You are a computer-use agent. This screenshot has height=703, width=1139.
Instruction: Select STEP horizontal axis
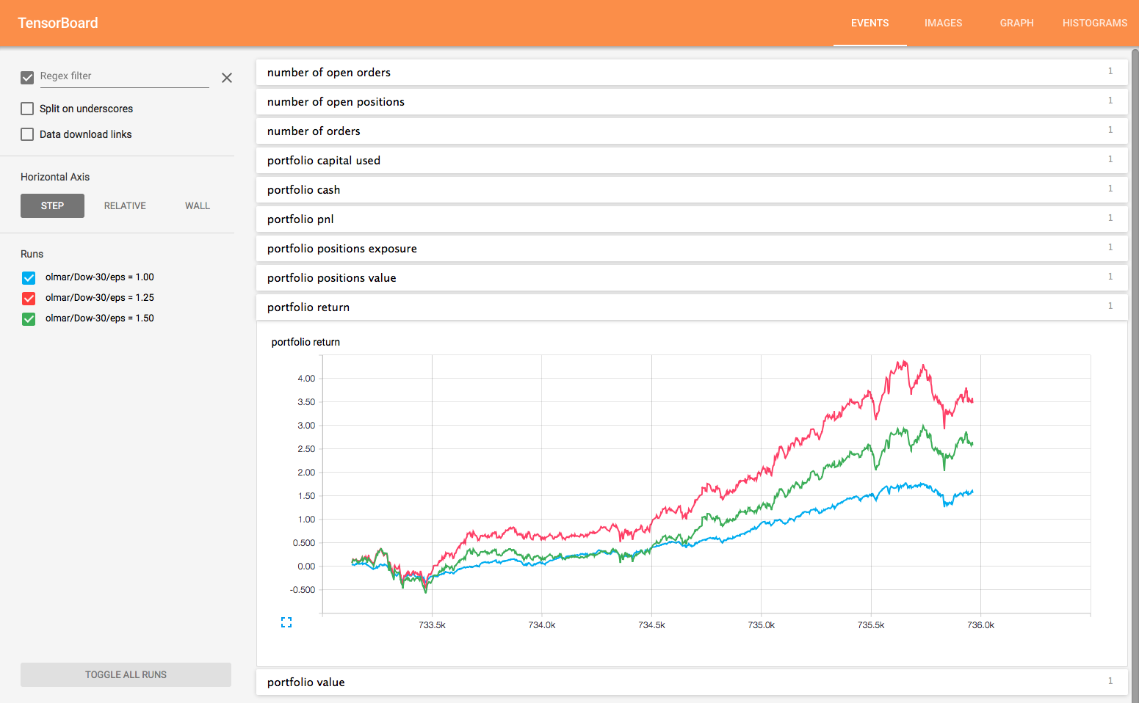pyautogui.click(x=52, y=205)
